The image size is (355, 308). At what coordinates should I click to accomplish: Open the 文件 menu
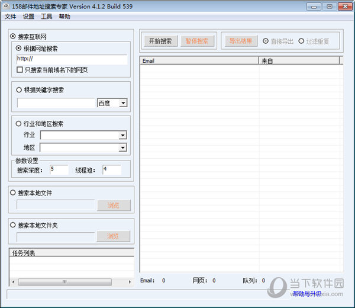tap(11, 17)
